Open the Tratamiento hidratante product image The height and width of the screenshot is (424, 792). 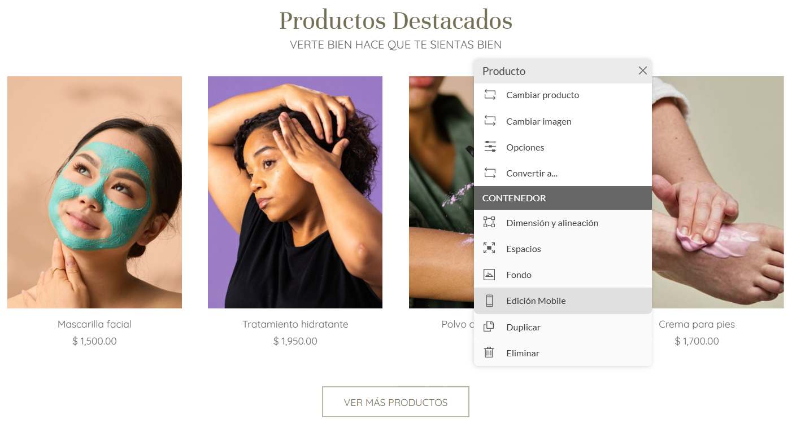click(x=295, y=192)
